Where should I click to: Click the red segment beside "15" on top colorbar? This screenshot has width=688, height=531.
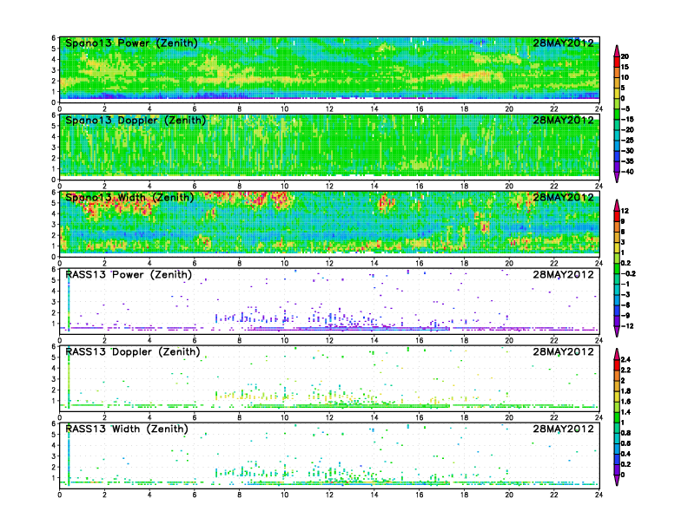pyautogui.click(x=617, y=62)
